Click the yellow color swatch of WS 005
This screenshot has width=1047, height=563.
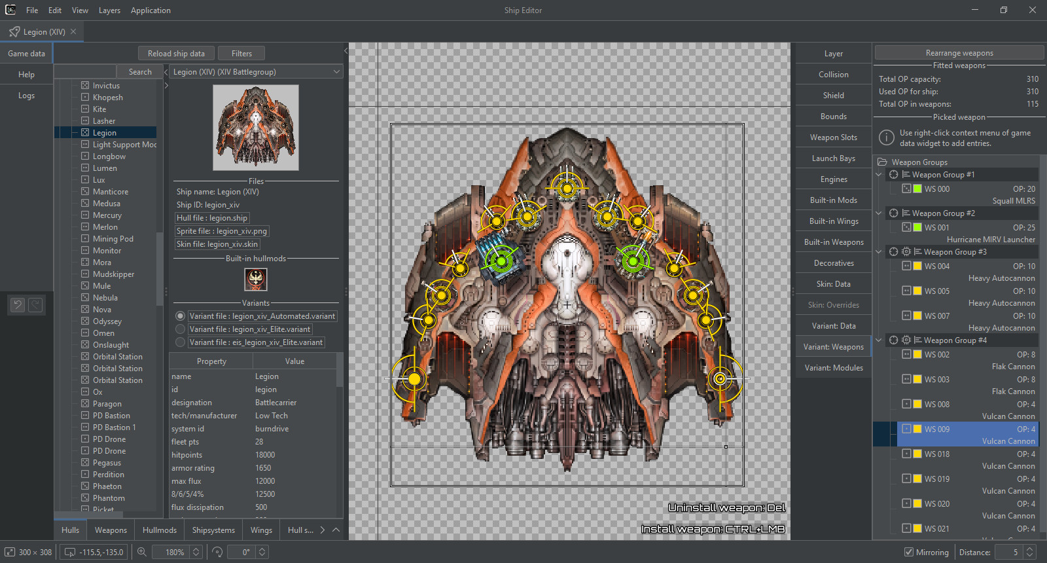tap(917, 291)
